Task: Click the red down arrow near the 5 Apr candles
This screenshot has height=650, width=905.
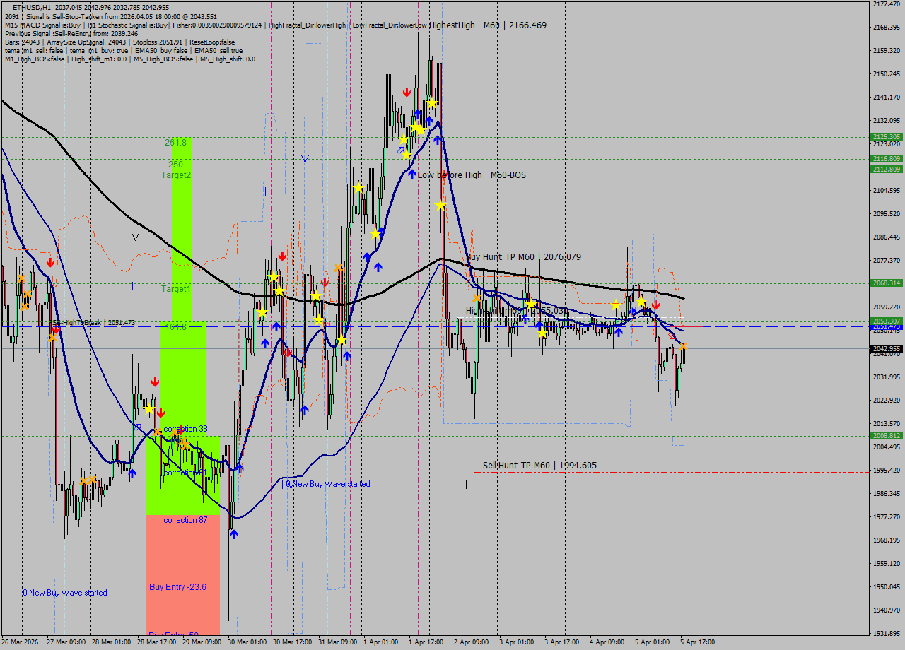Action: click(655, 307)
